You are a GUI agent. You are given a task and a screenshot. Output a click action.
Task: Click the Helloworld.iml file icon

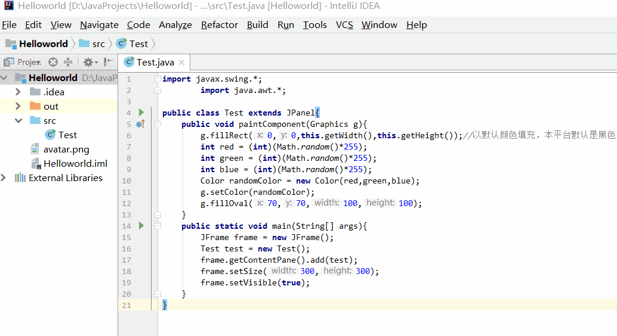point(36,163)
